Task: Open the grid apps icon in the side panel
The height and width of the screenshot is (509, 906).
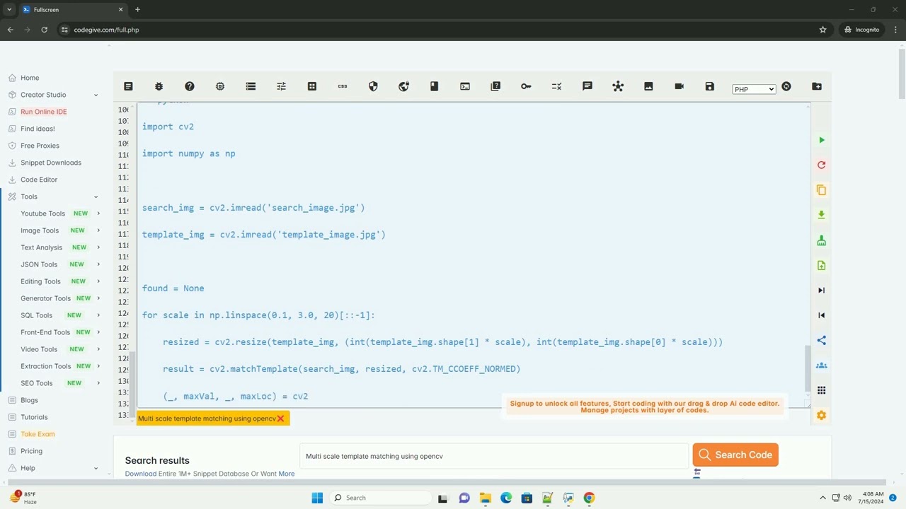Action: coord(822,390)
